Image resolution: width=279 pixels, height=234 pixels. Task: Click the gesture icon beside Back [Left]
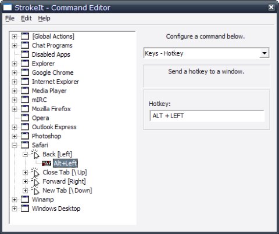coord(35,154)
